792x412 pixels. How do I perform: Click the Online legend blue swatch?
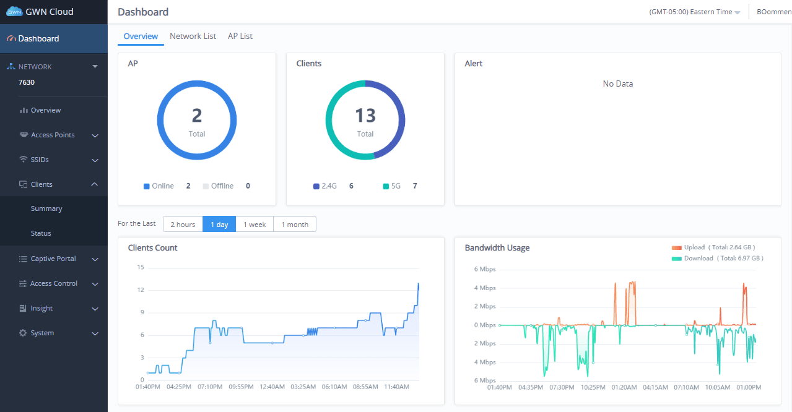coord(147,186)
